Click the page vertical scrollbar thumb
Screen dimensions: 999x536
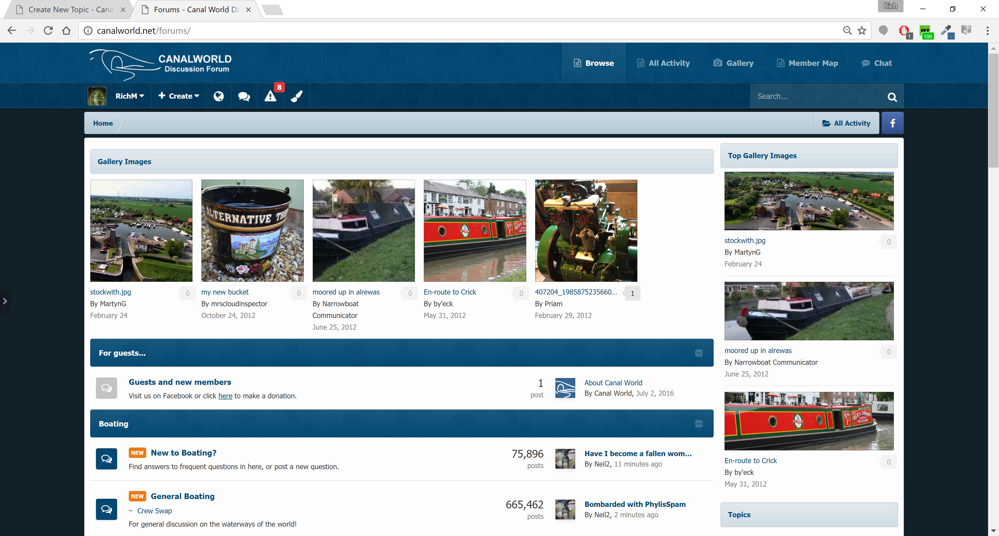pyautogui.click(x=993, y=110)
